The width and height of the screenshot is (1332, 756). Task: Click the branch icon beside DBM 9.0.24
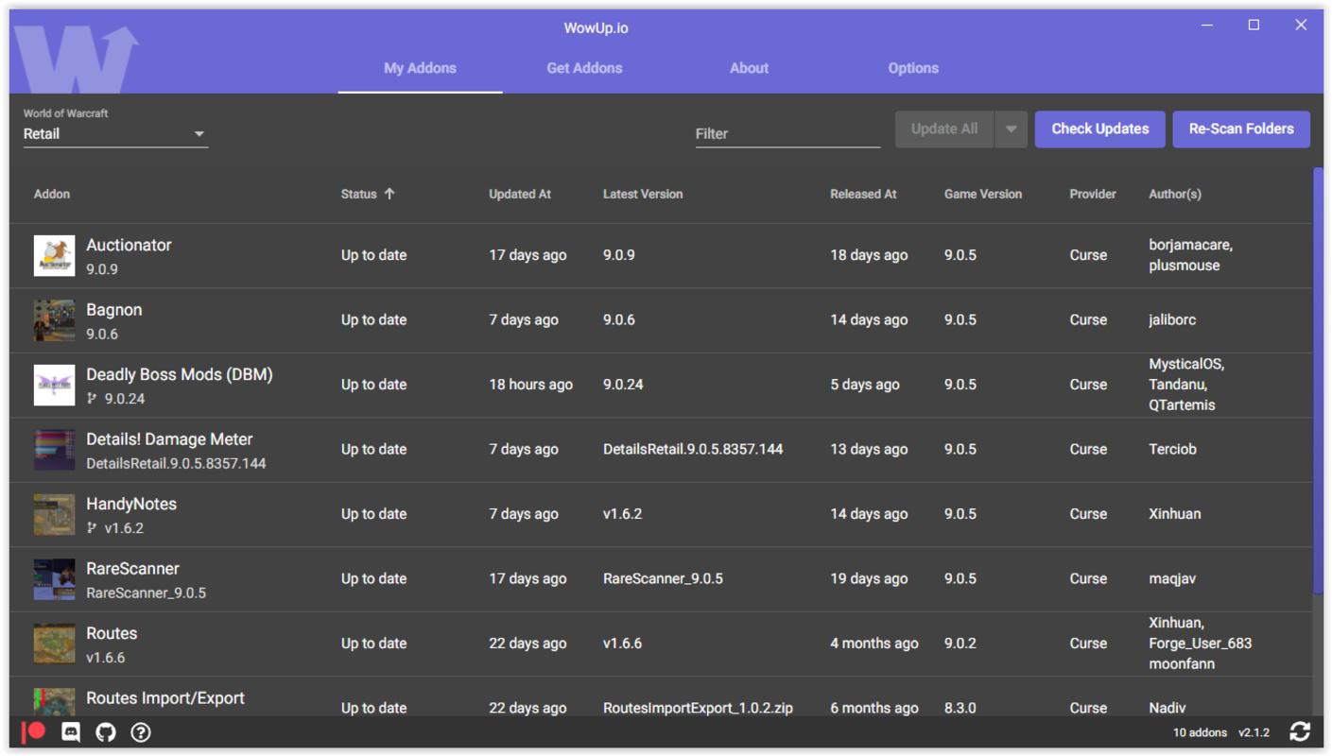coord(92,399)
